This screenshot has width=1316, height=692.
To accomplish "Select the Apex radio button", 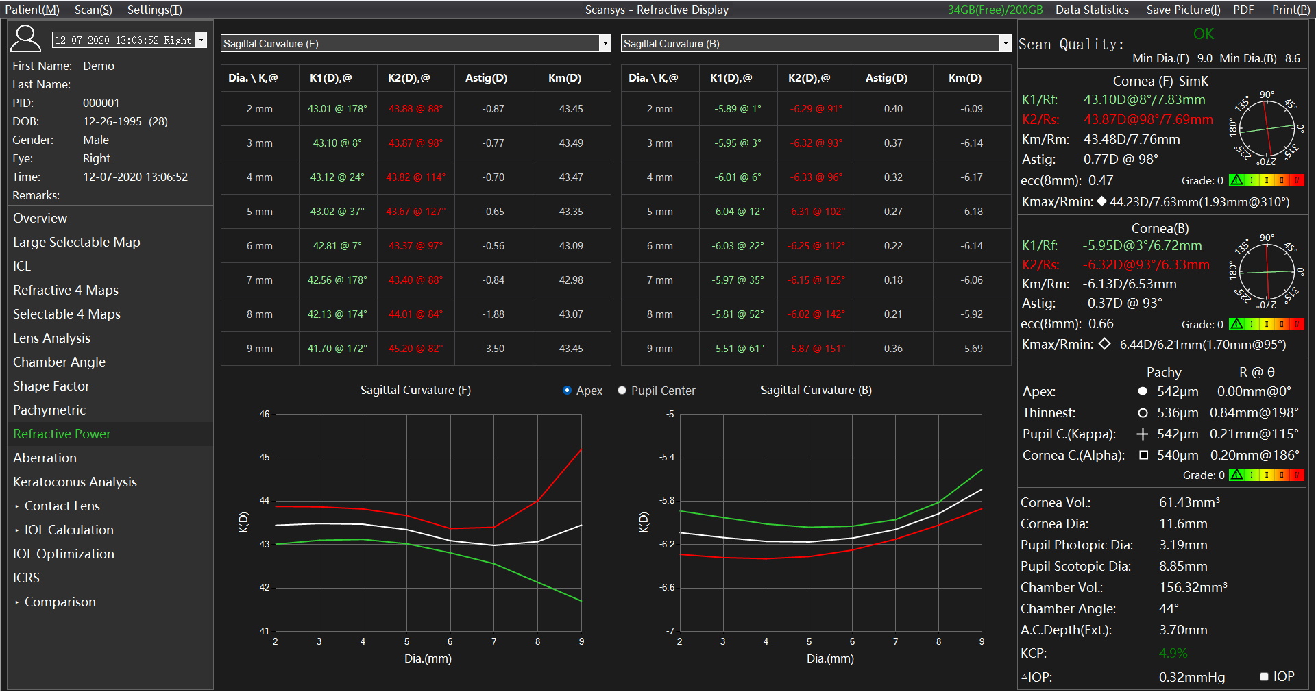I will point(567,391).
